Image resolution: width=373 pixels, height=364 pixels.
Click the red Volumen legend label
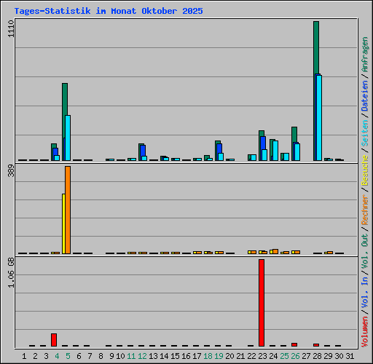click(x=364, y=332)
